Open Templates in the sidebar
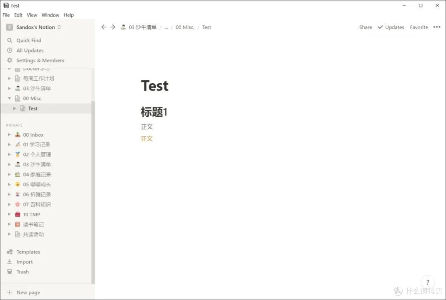The height and width of the screenshot is (300, 446). tap(28, 252)
